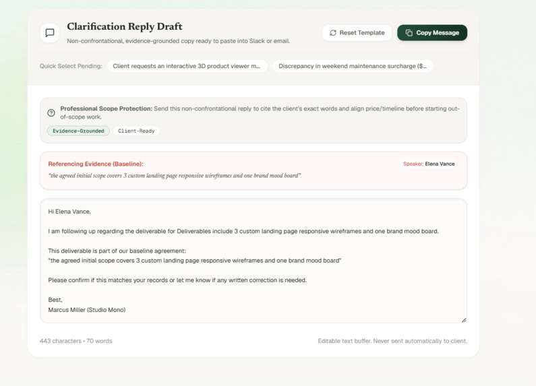
Task: Click the Client-Ready tag
Action: 136,131
